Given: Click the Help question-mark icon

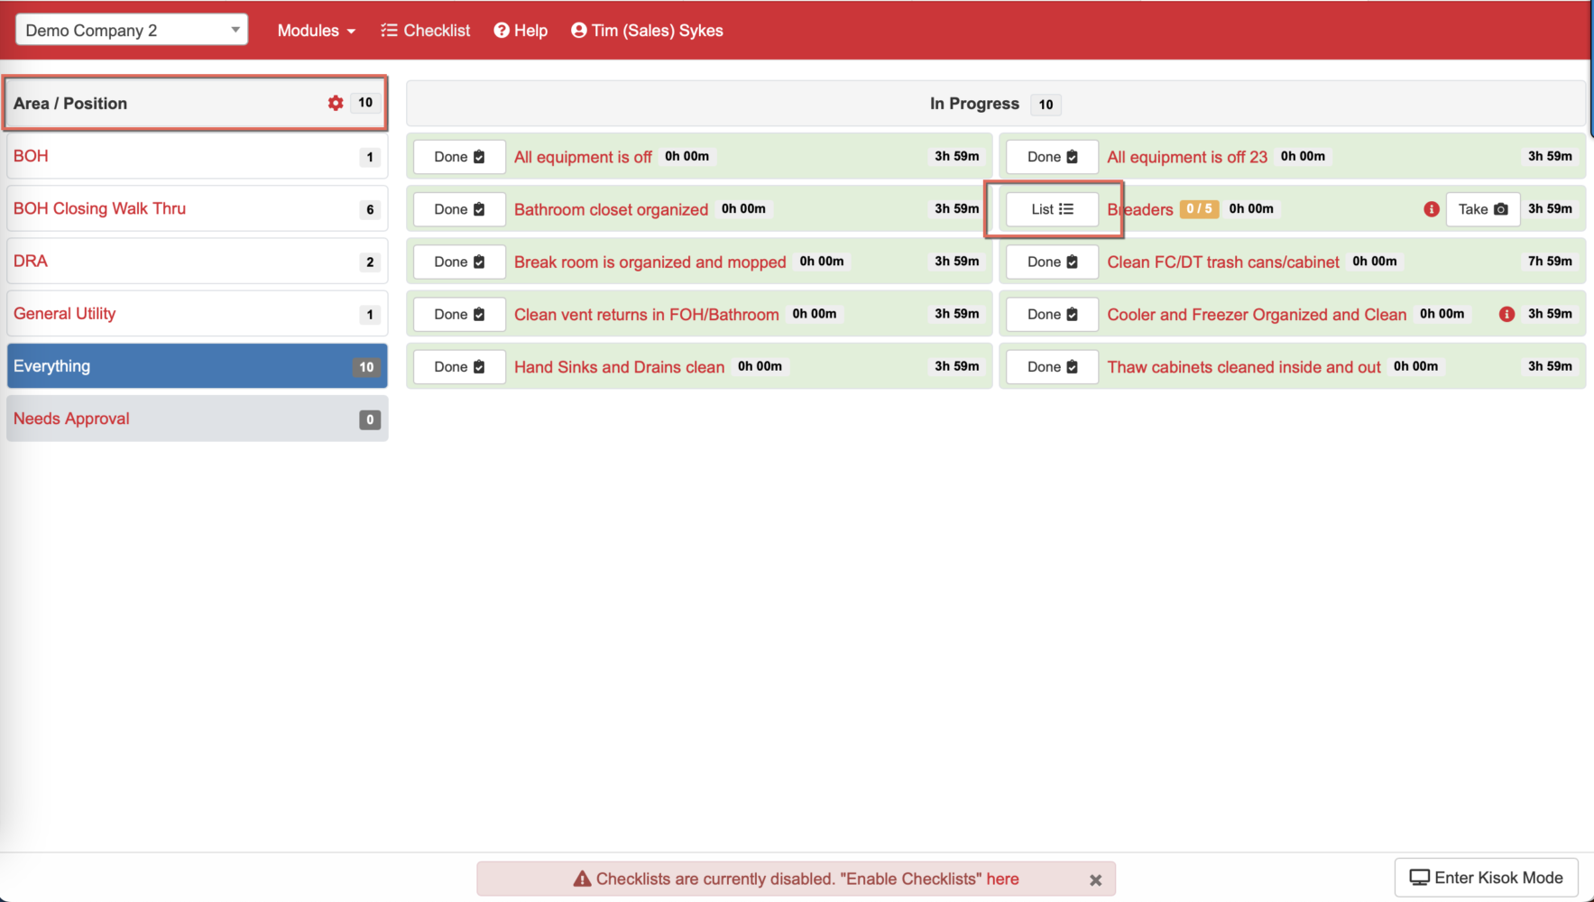Looking at the screenshot, I should click(x=500, y=30).
